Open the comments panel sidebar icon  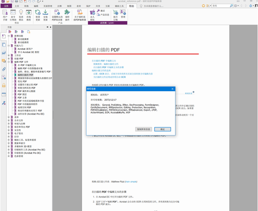tap(3, 61)
